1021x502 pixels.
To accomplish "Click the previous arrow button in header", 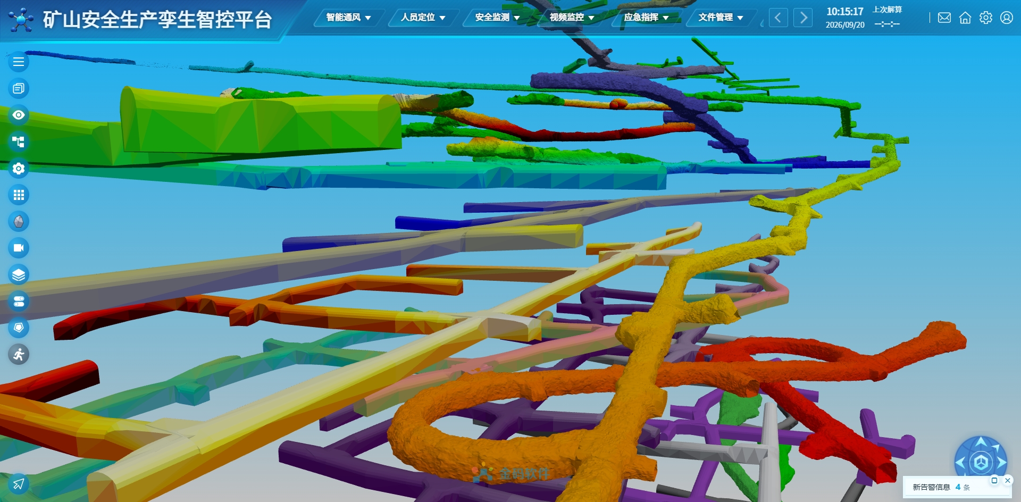I will point(779,18).
